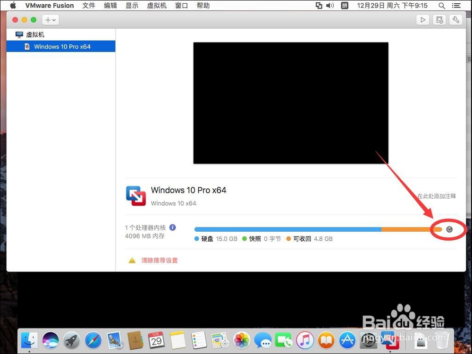Open Contacts from the Dock

click(x=135, y=340)
